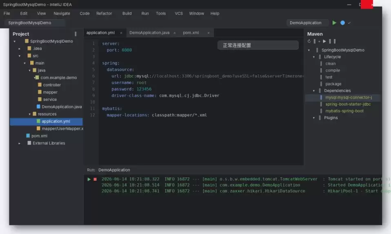Select mapper/UserMapper.xml file
Screen dimensions: 391x234
tap(62, 129)
